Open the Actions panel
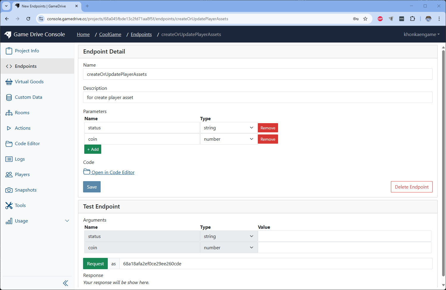 coord(22,128)
